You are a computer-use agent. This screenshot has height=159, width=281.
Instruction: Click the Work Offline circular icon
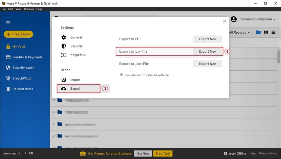tap(225, 153)
